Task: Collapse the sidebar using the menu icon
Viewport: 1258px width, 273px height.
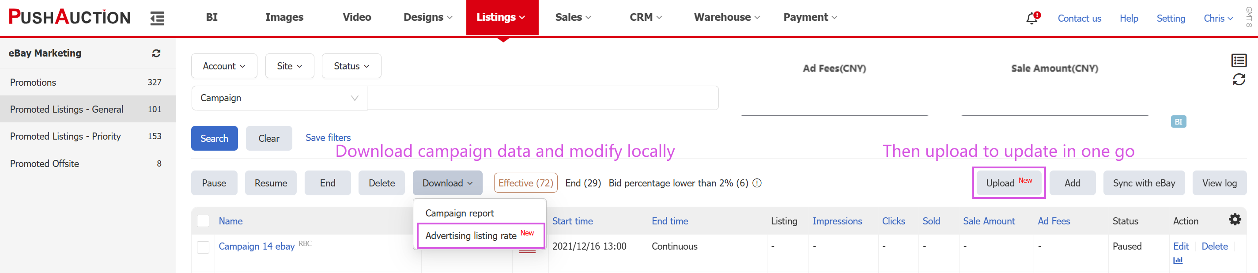Action: 157,18
